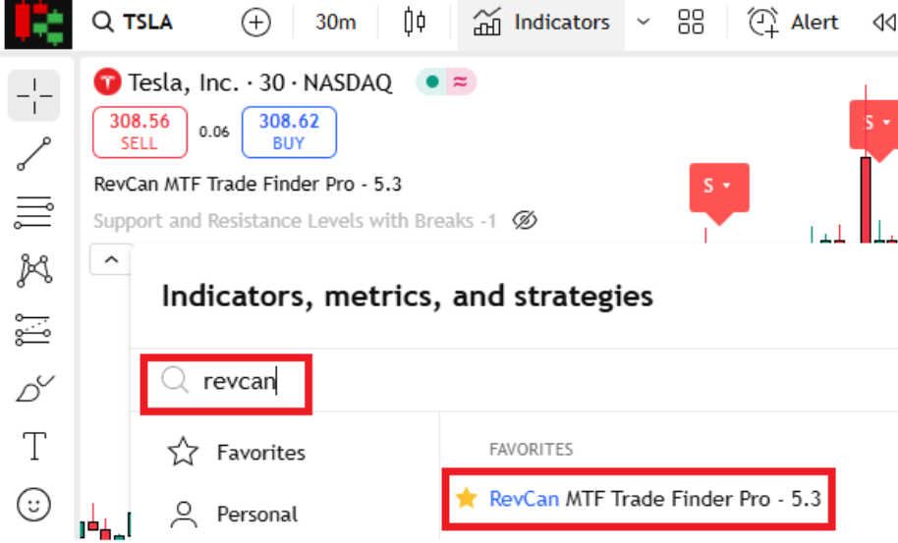The height and width of the screenshot is (543, 898).
Task: Open the Fibonacci retracement tools
Action: click(34, 211)
